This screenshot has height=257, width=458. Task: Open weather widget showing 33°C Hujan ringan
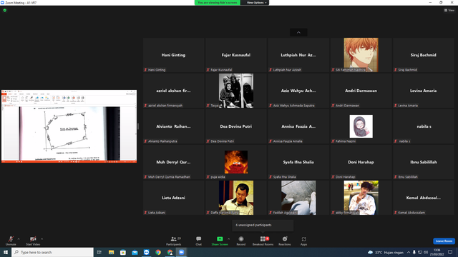pyautogui.click(x=386, y=252)
